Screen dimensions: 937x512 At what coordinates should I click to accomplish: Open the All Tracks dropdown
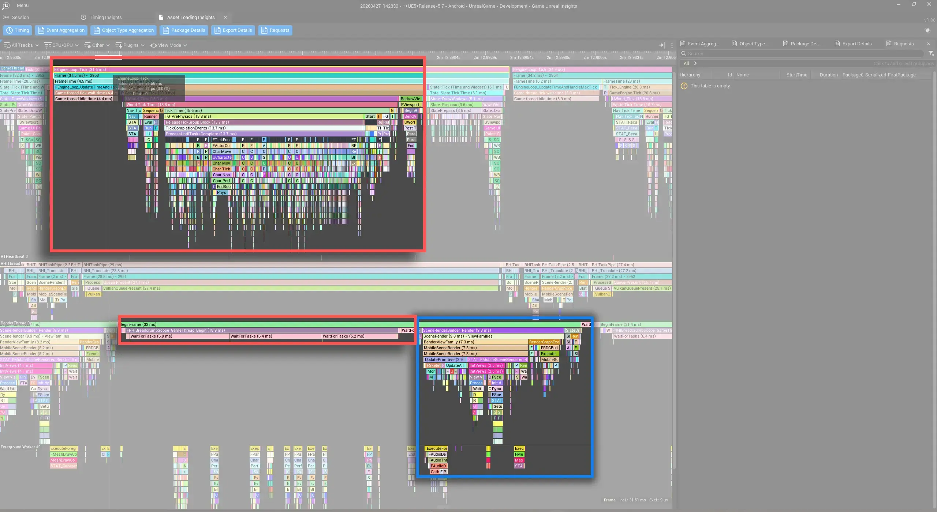[21, 45]
